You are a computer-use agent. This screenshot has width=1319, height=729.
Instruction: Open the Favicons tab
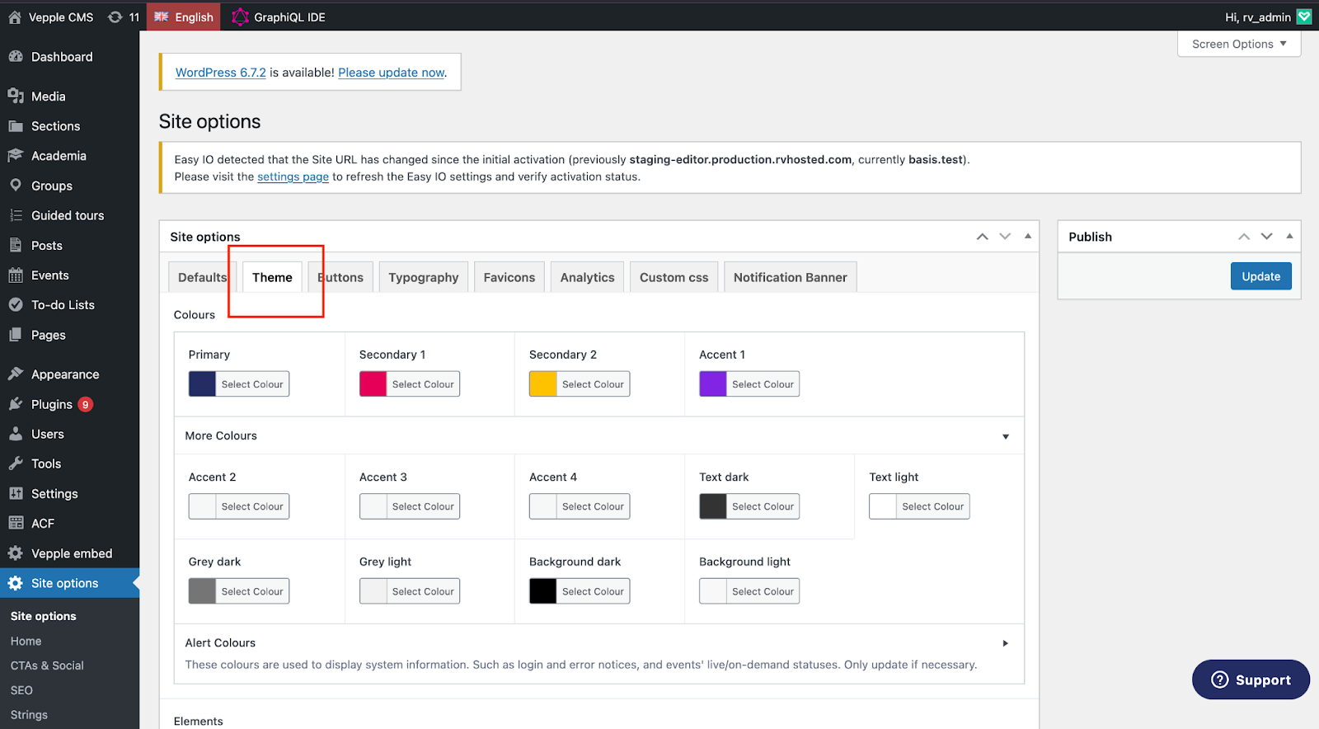point(509,277)
